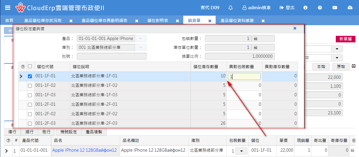Open the help question mark icon

320,8
